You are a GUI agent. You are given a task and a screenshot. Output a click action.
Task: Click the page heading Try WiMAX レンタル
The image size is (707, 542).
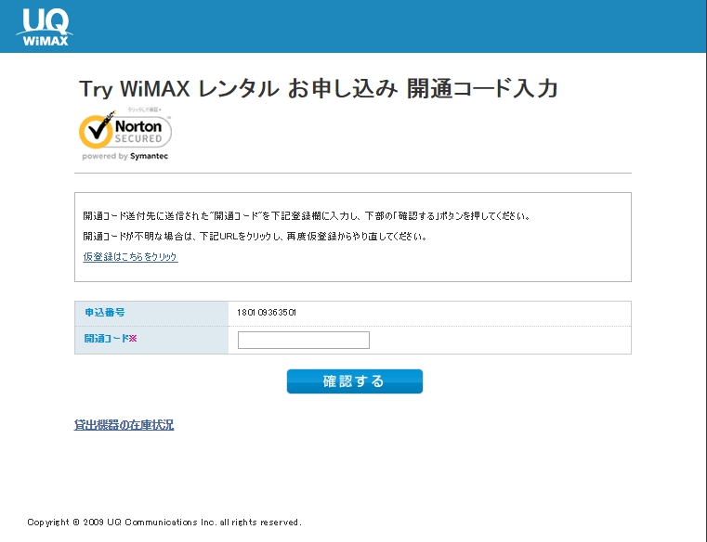[x=319, y=88]
